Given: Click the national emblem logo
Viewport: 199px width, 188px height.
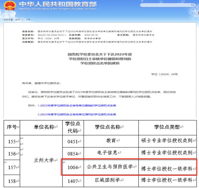Looking at the screenshot, I should tap(10, 6).
